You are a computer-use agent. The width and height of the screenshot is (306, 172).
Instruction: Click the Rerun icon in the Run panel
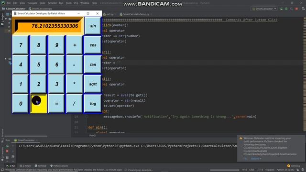(7, 146)
